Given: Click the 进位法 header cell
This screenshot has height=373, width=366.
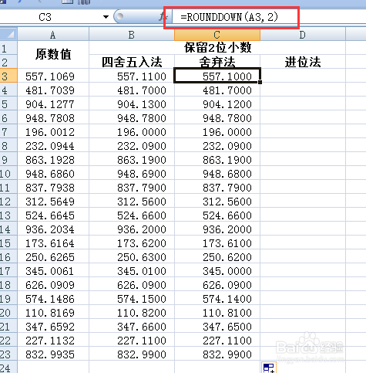Looking at the screenshot, I should pyautogui.click(x=303, y=62).
